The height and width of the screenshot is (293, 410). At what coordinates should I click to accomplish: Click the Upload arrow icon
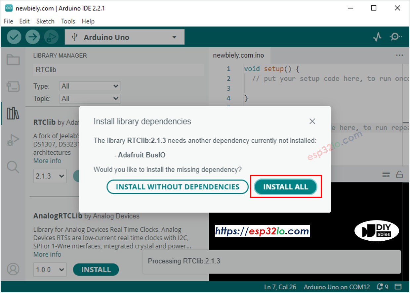coord(32,37)
